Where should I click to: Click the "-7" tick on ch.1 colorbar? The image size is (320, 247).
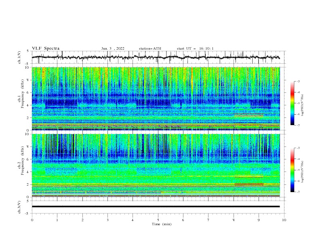(x=298, y=125)
